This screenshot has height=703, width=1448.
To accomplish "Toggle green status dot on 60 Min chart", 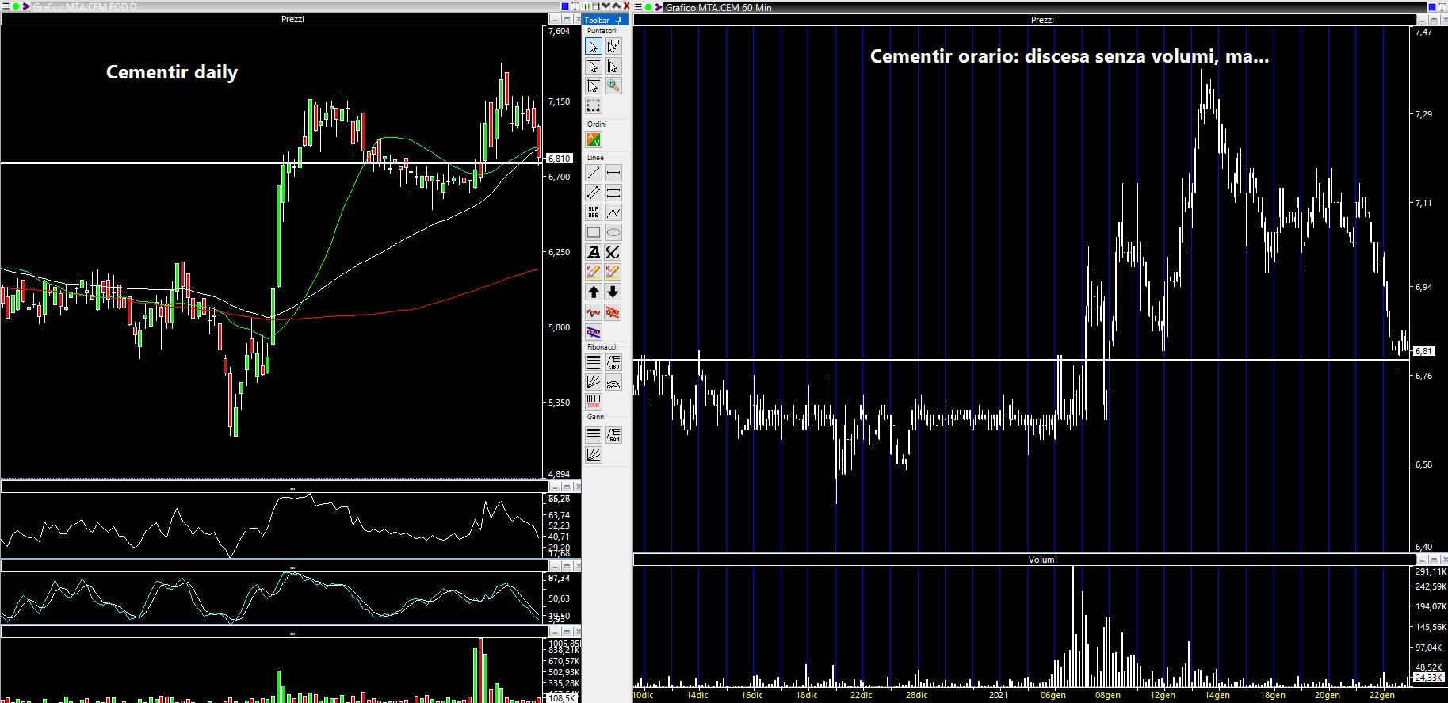I will 648,7.
